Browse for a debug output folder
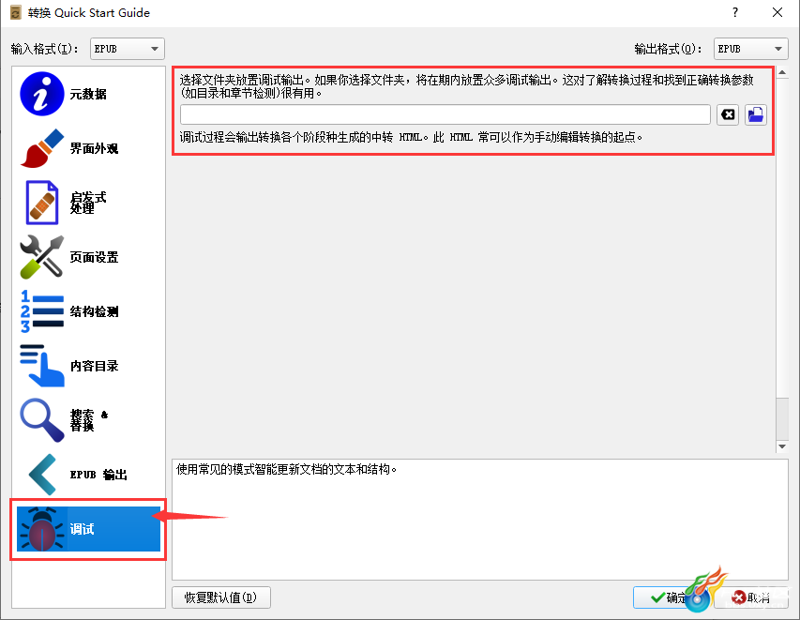 coord(756,114)
